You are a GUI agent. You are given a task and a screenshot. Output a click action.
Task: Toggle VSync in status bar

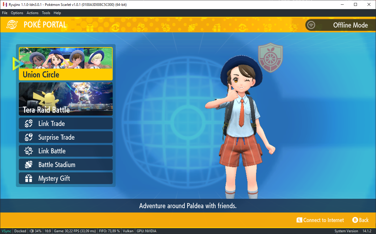[6, 231]
